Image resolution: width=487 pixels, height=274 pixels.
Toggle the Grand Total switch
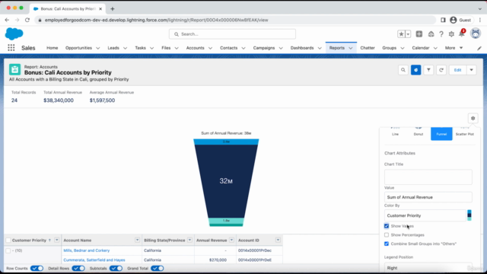[158, 269]
